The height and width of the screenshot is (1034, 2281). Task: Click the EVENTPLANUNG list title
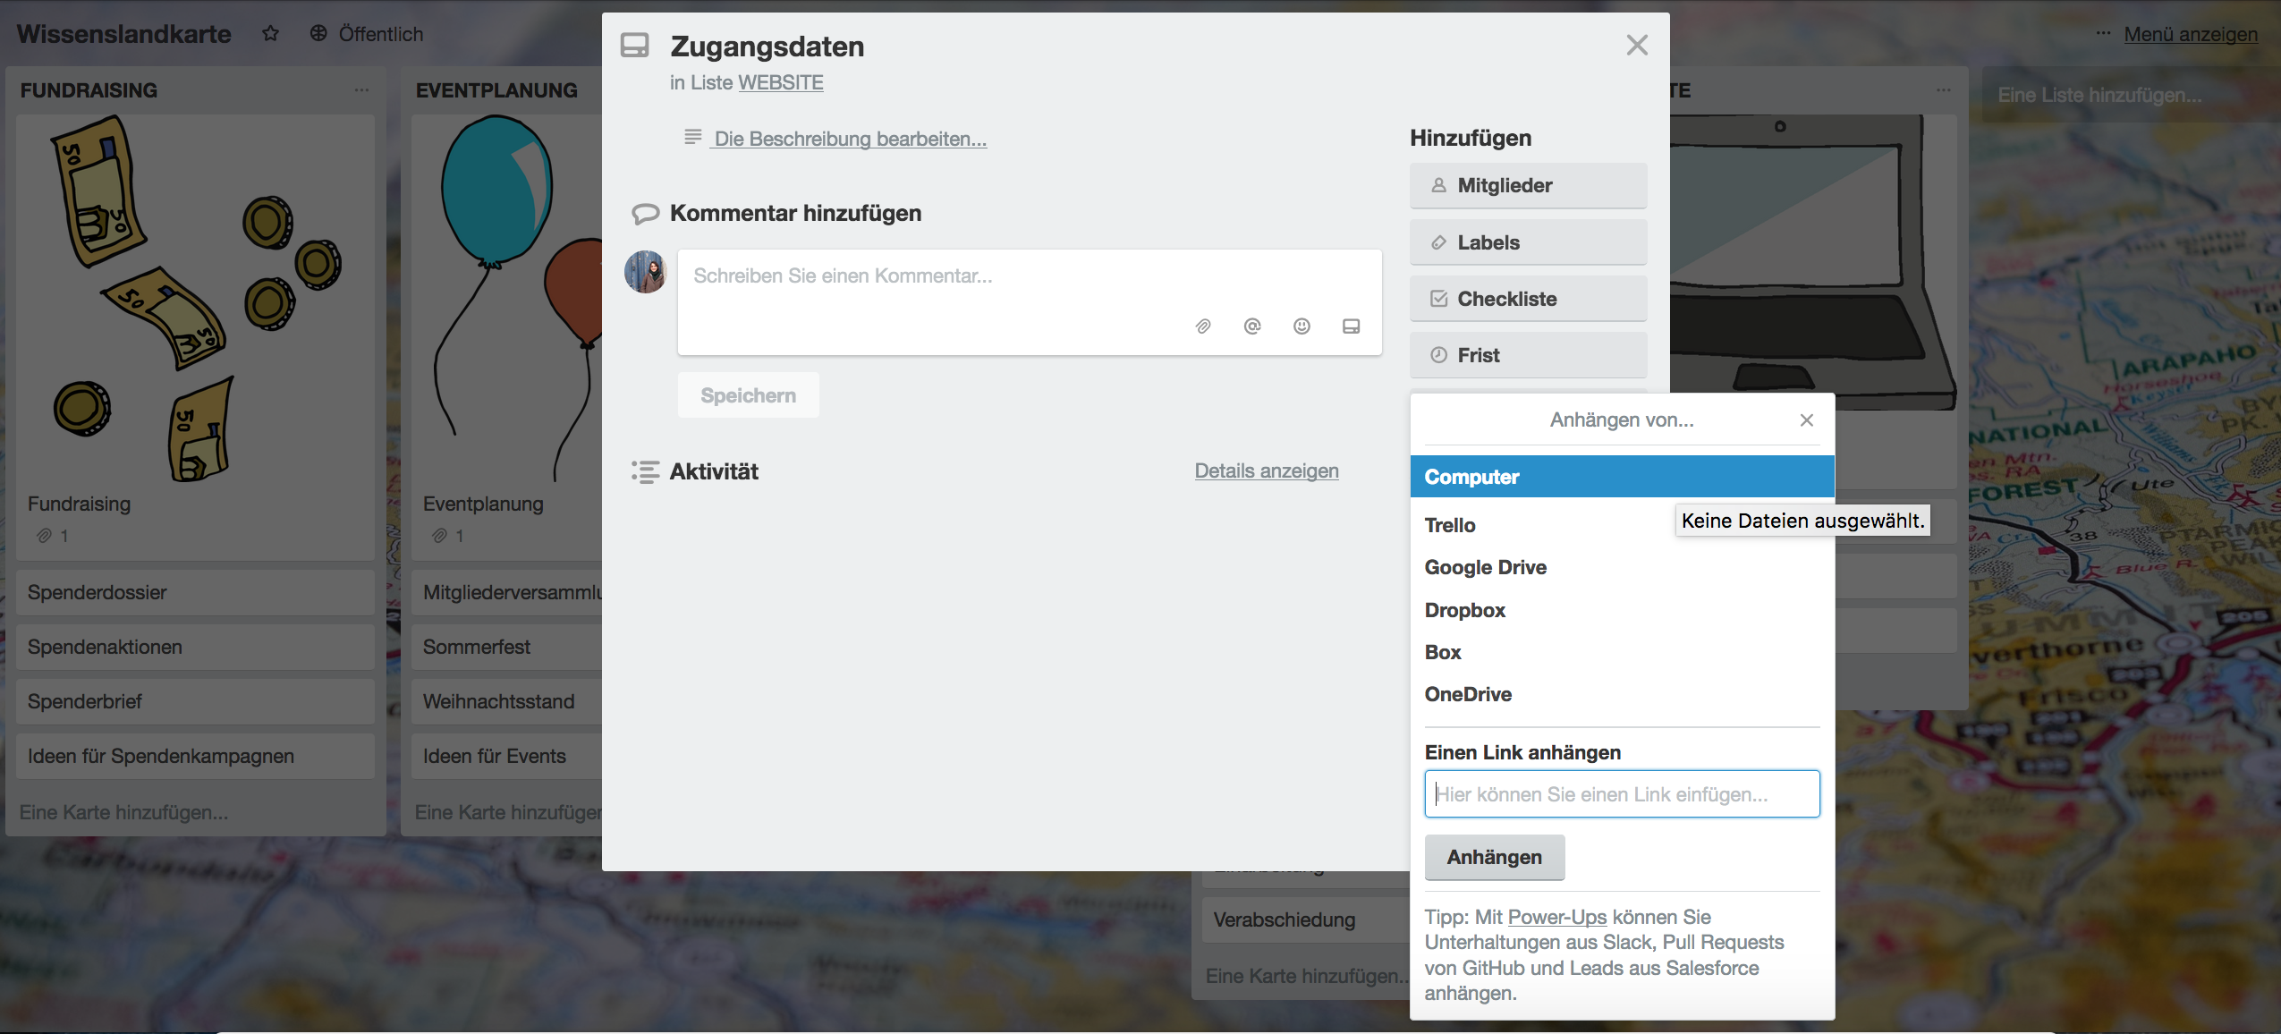(x=496, y=90)
